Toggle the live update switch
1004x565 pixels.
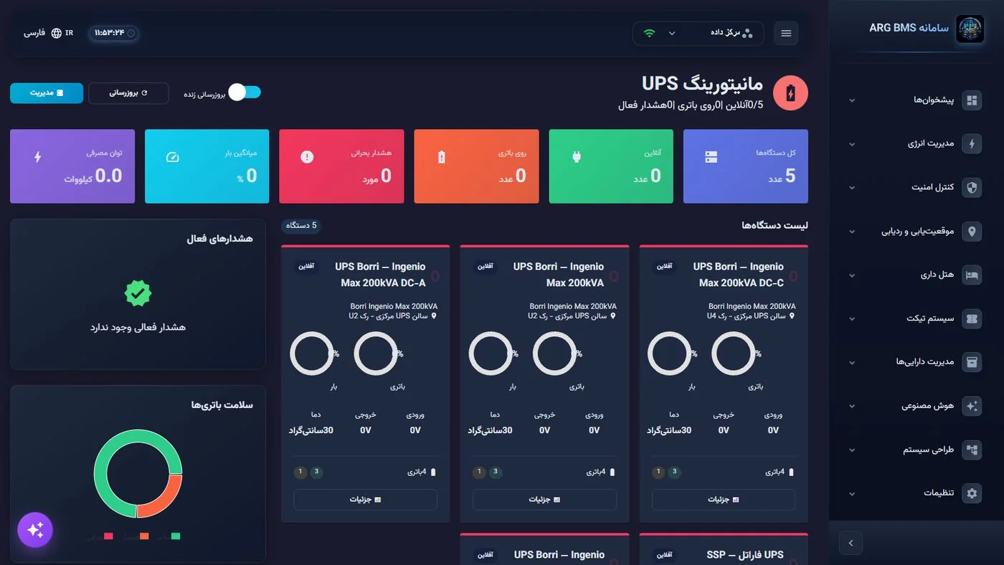pyautogui.click(x=245, y=92)
